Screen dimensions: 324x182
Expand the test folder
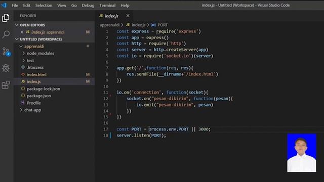pos(23,60)
